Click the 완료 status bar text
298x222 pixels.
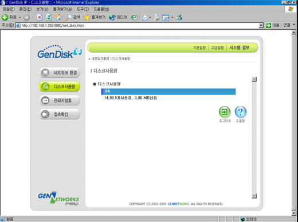click(x=10, y=219)
